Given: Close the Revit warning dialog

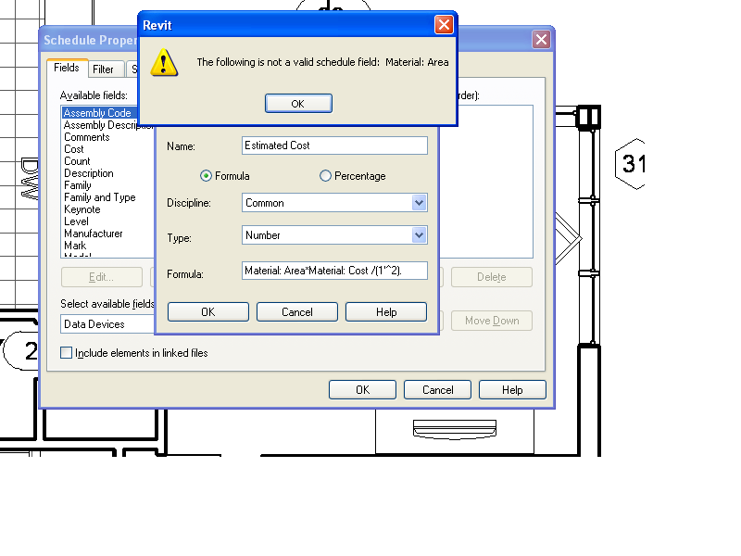Looking at the screenshot, I should (x=444, y=25).
